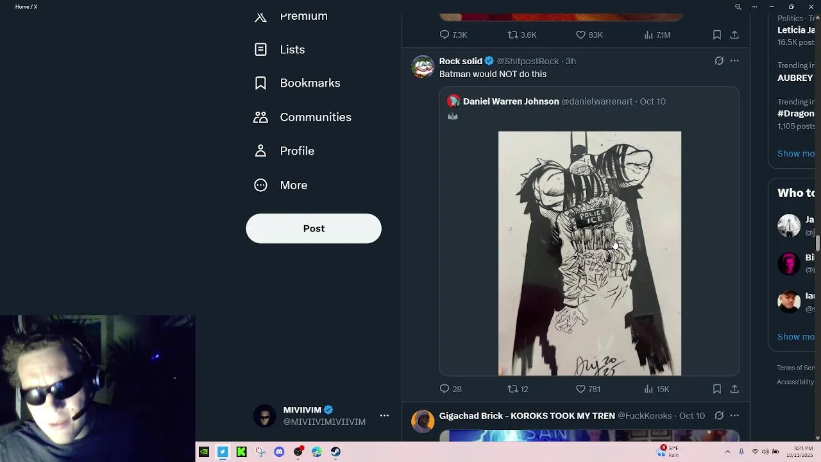The image size is (821, 462).
Task: Open Discord from the taskbar
Action: tap(279, 452)
